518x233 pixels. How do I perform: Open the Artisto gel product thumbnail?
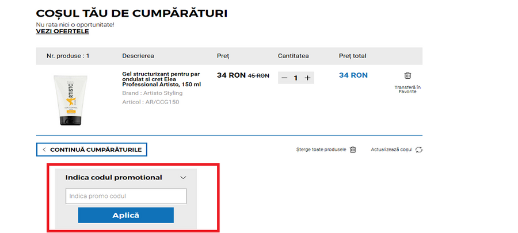68,101
